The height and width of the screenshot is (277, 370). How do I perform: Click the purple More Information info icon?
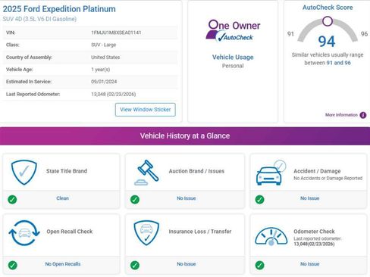click(363, 115)
